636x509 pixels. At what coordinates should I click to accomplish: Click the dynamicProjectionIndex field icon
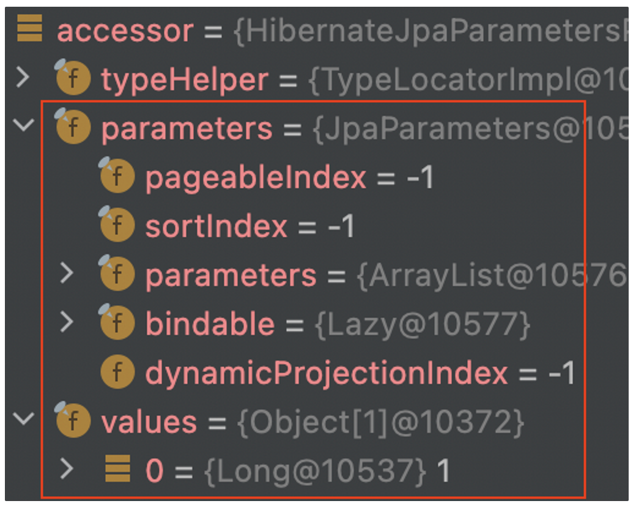click(117, 371)
